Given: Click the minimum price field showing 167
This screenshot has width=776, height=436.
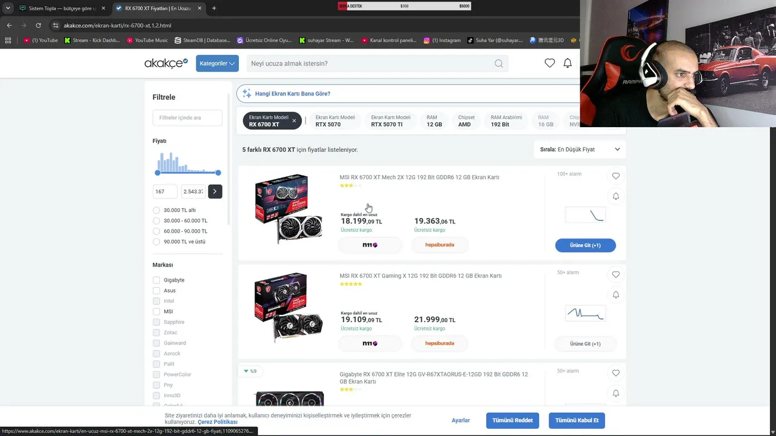Looking at the screenshot, I should click(165, 191).
